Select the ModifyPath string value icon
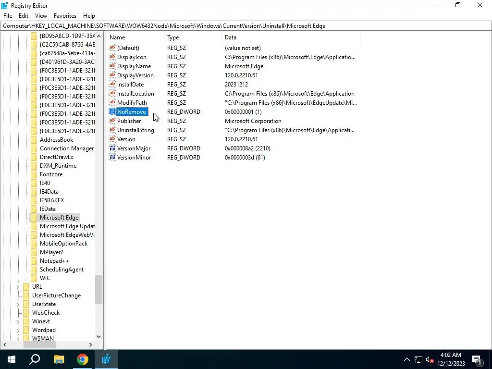This screenshot has width=492, height=369. pyautogui.click(x=112, y=102)
